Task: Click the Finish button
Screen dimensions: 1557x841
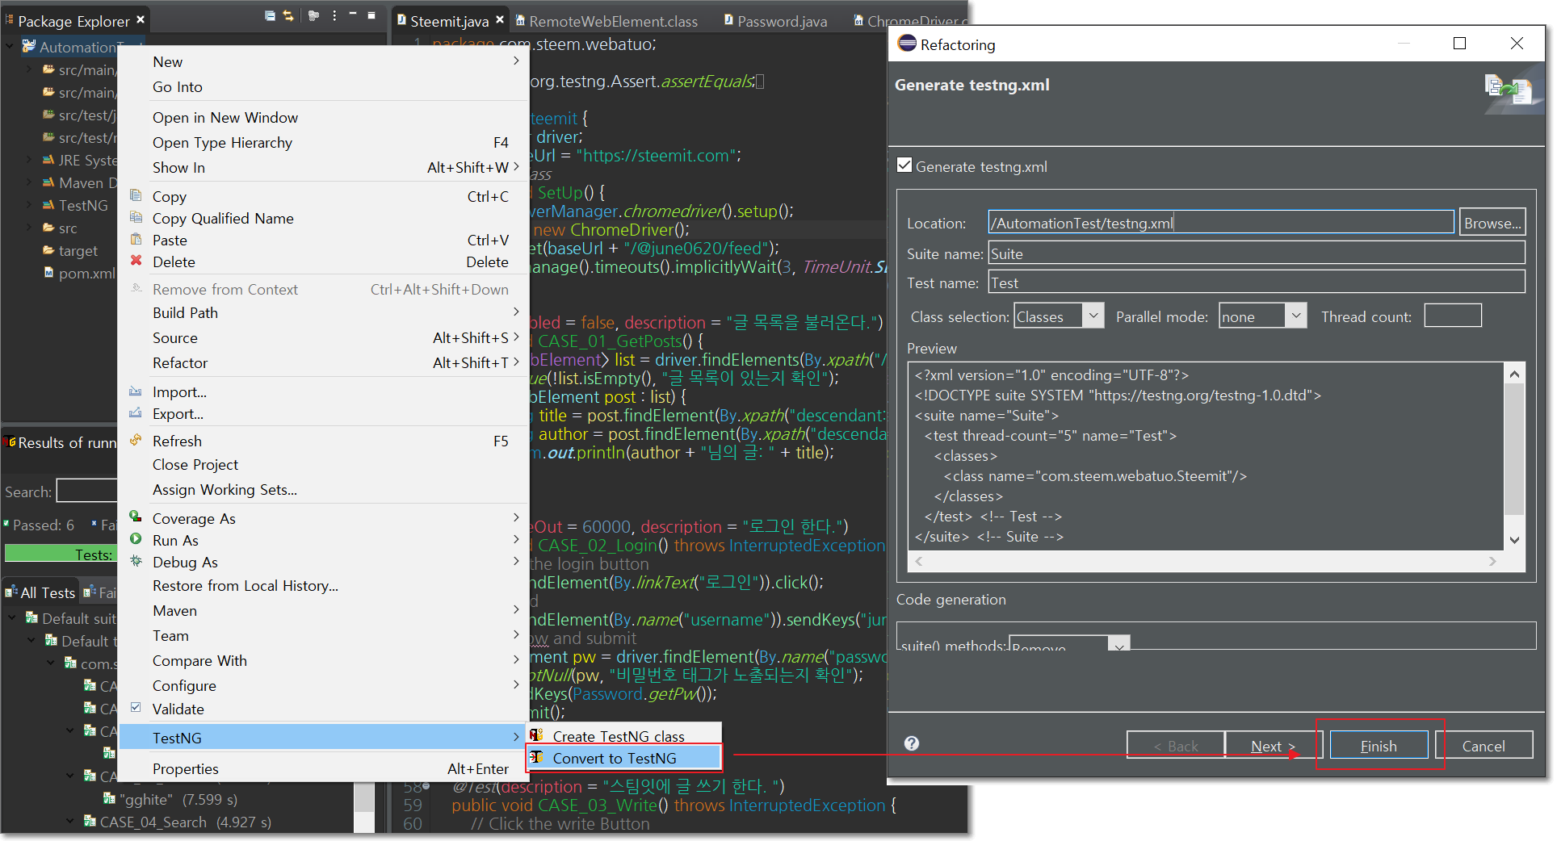Action: (1379, 746)
